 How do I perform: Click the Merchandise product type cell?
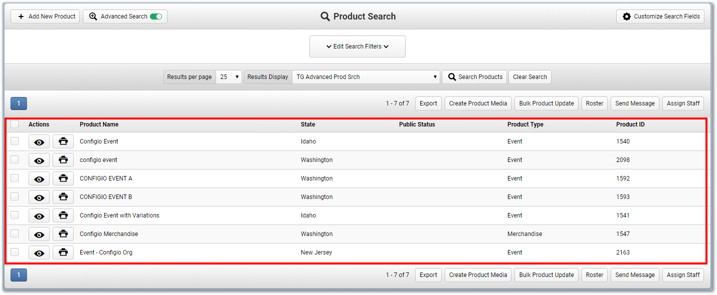pos(524,234)
